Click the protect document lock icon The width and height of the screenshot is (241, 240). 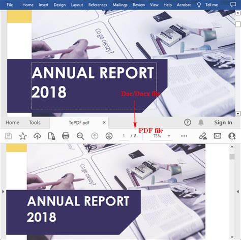click(51, 136)
